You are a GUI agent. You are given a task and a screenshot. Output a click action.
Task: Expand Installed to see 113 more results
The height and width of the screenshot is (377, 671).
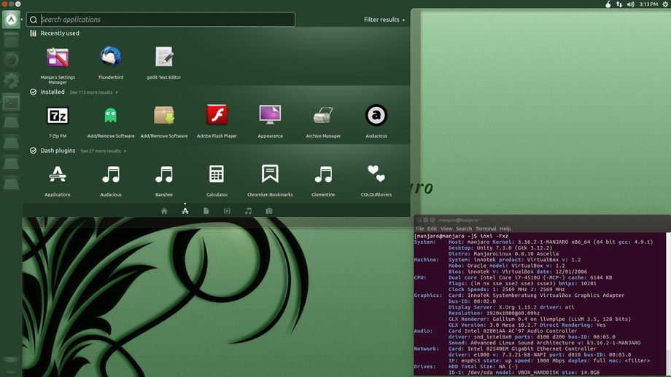[x=93, y=92]
